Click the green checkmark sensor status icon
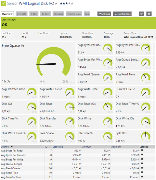Viewport: 156px width, 180px height. [x=3, y=4]
